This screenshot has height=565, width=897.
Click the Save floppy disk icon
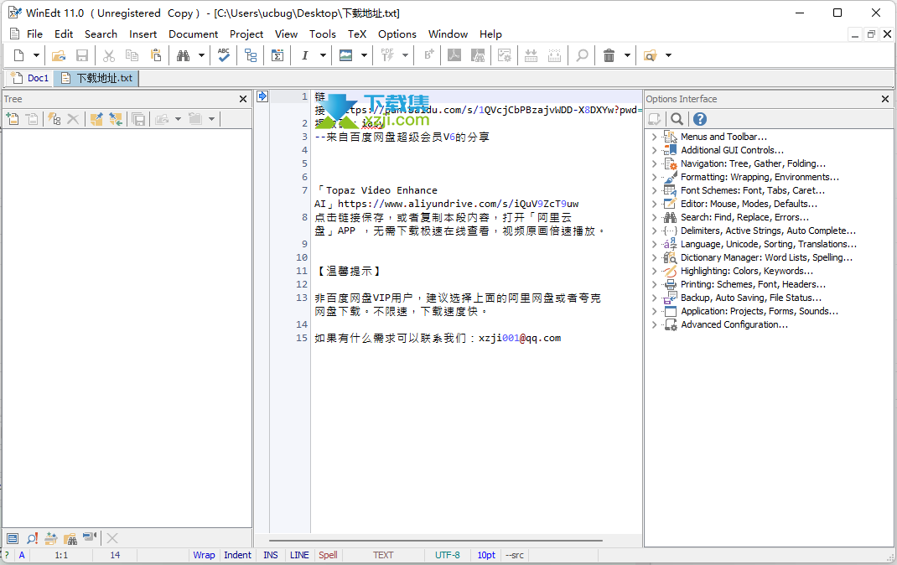[x=82, y=55]
